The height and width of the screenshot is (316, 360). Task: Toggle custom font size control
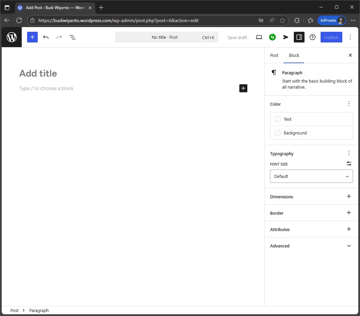[349, 164]
